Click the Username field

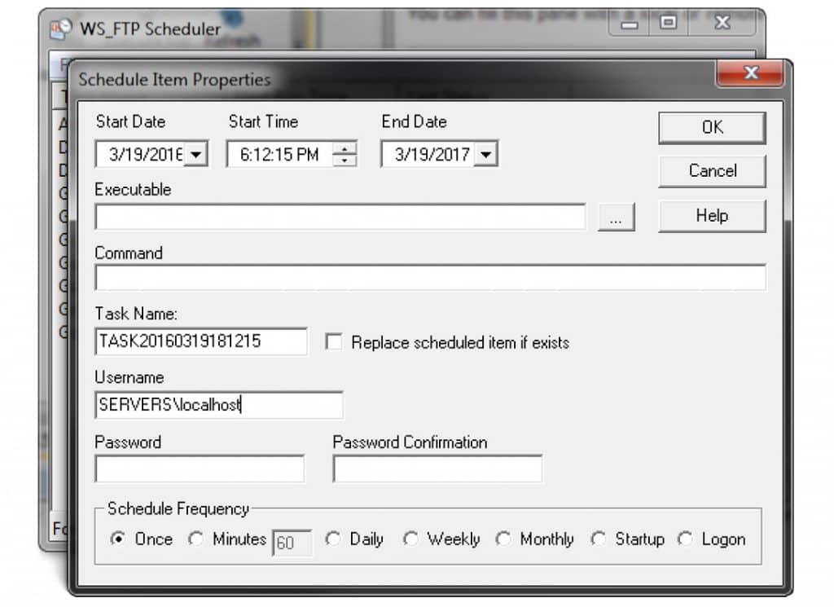218,405
